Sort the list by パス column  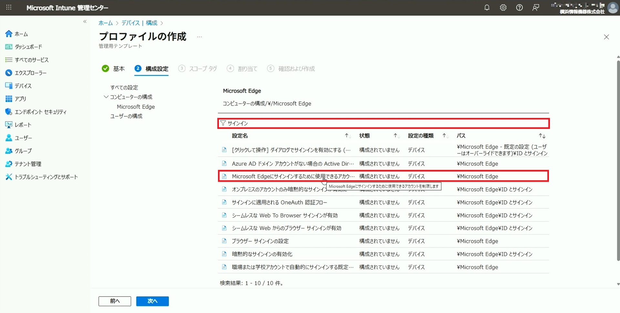click(x=542, y=136)
